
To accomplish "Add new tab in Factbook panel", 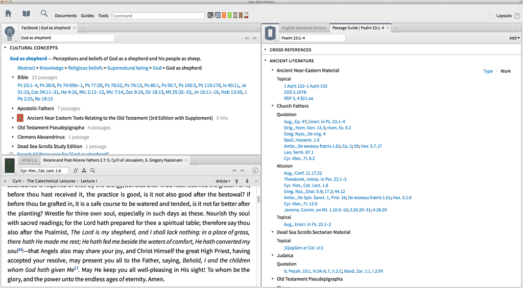I will [x=83, y=28].
